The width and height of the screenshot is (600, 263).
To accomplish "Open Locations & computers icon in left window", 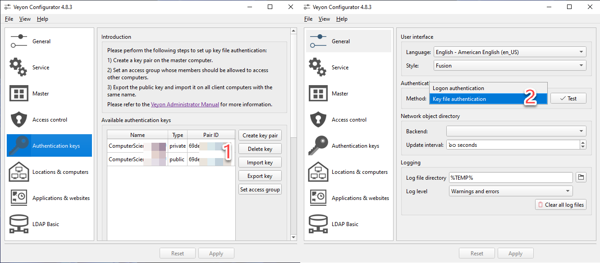I will click(x=18, y=172).
